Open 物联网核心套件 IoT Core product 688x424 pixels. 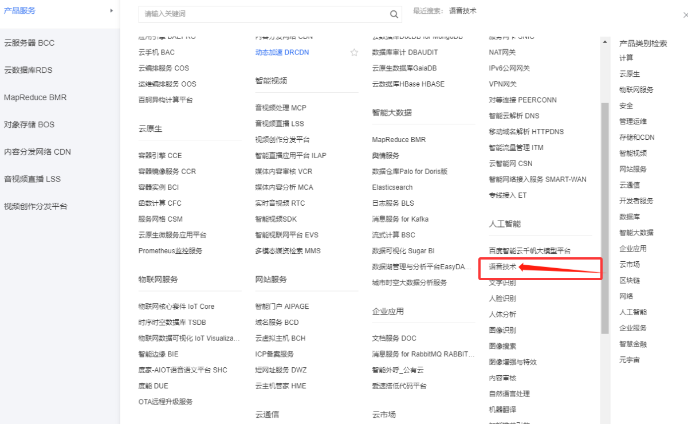(x=176, y=307)
